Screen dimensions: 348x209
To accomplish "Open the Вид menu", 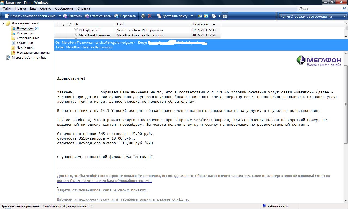I will coord(33,8).
